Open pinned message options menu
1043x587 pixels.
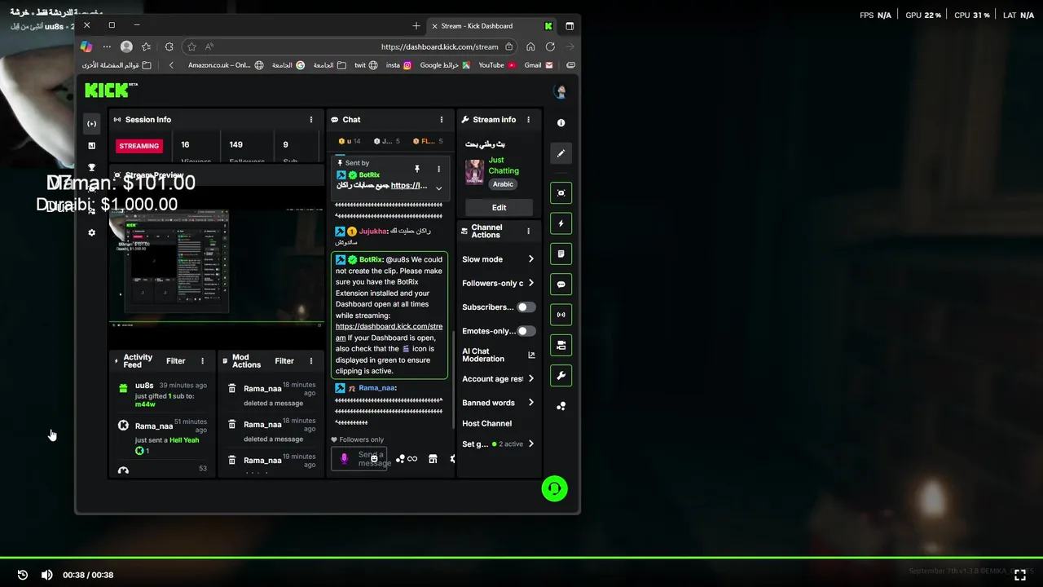click(x=438, y=169)
